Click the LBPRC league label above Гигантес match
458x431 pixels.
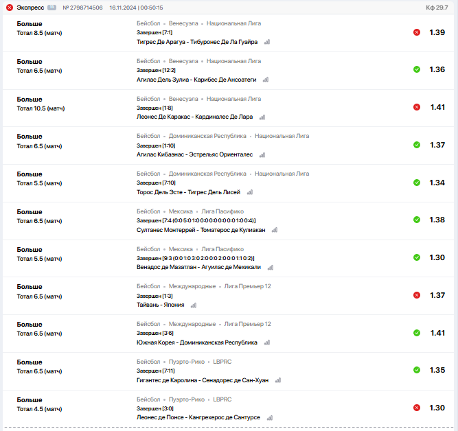222,362
